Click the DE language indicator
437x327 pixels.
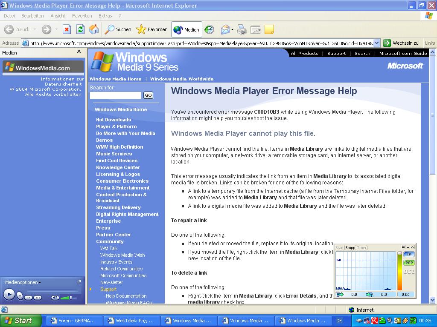[339, 321]
